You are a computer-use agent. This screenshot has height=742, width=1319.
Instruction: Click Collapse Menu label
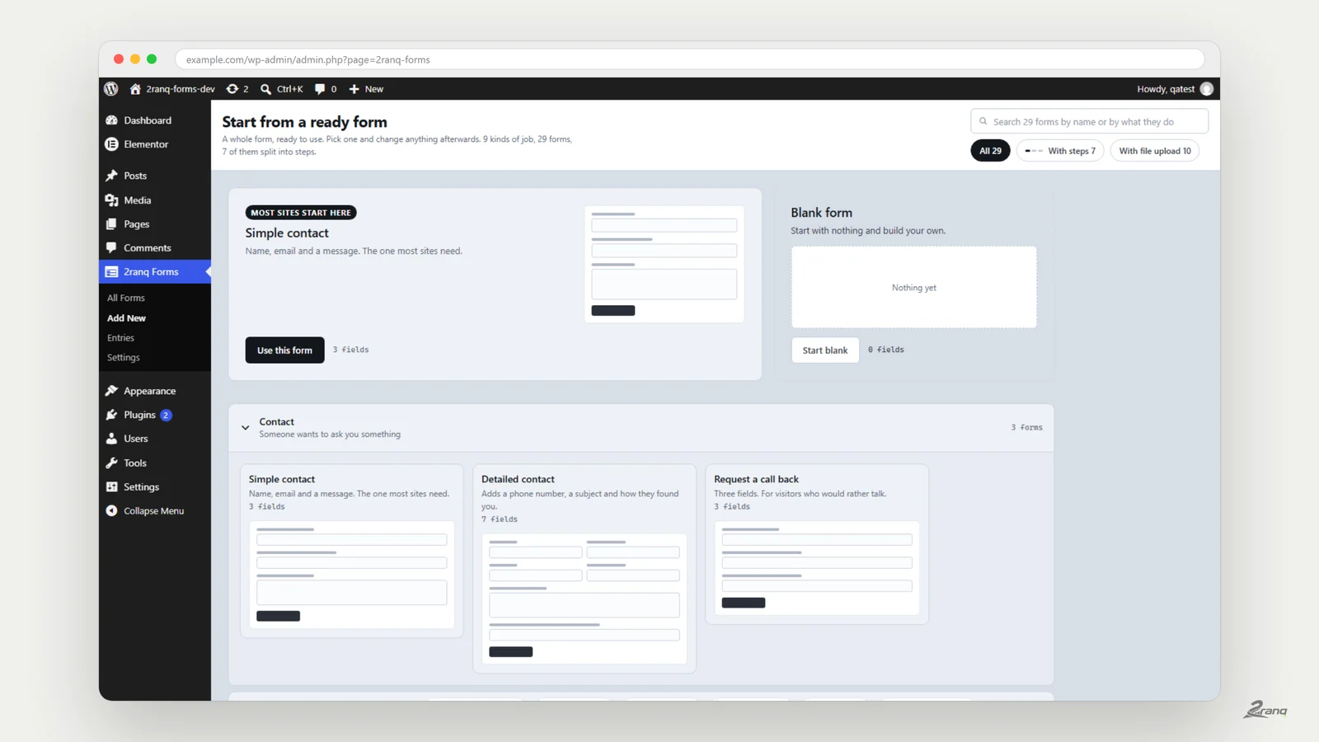pyautogui.click(x=154, y=511)
